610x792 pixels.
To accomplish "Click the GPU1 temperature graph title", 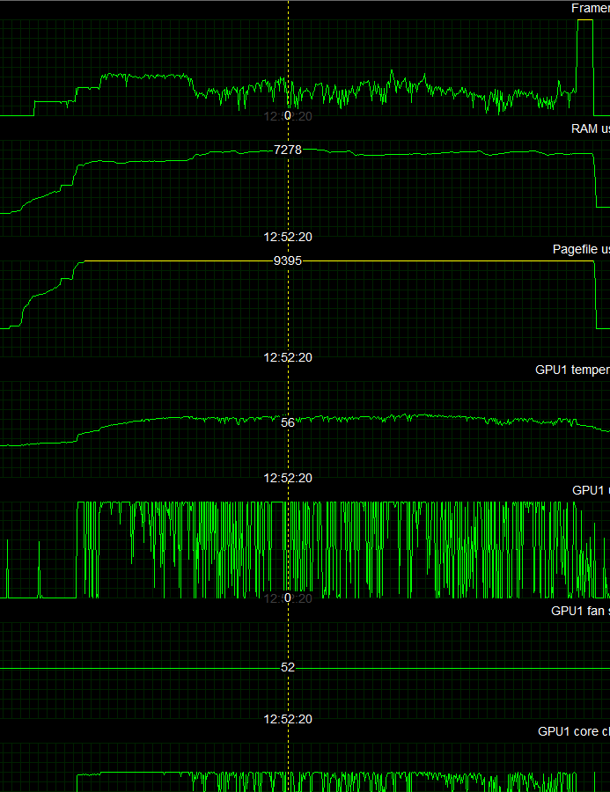I will pos(572,370).
